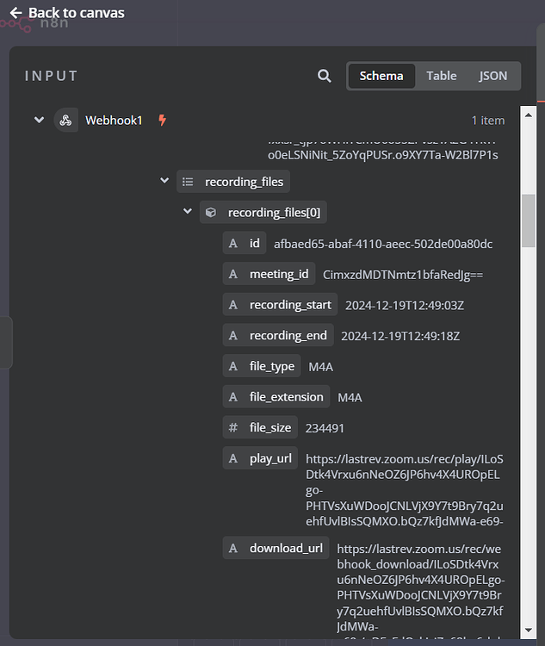
Task: Select the download_url field pill
Action: click(276, 548)
